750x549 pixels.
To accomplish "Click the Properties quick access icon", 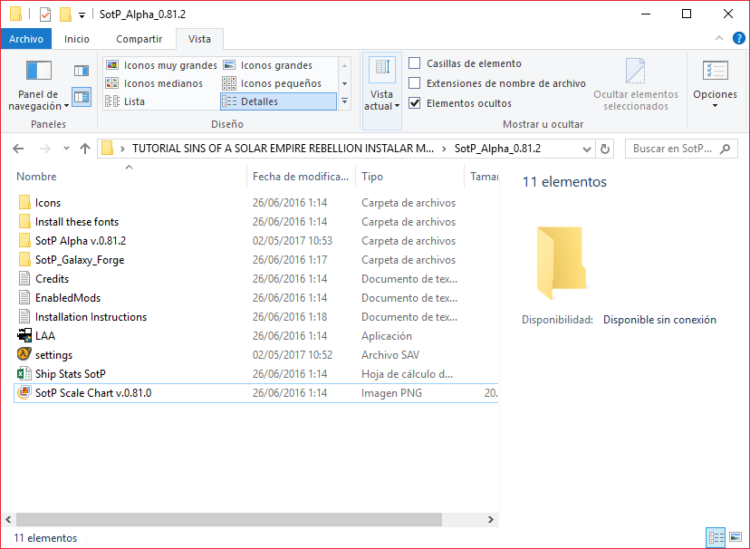I will (45, 14).
